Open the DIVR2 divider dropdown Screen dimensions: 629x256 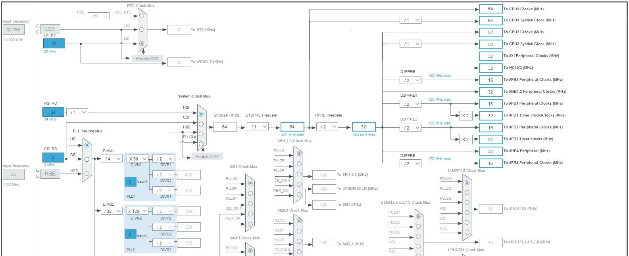(x=164, y=243)
